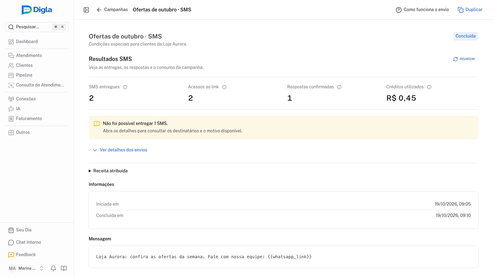Open Conexões in the sidebar
This screenshot has width=493, height=277.
click(37, 99)
